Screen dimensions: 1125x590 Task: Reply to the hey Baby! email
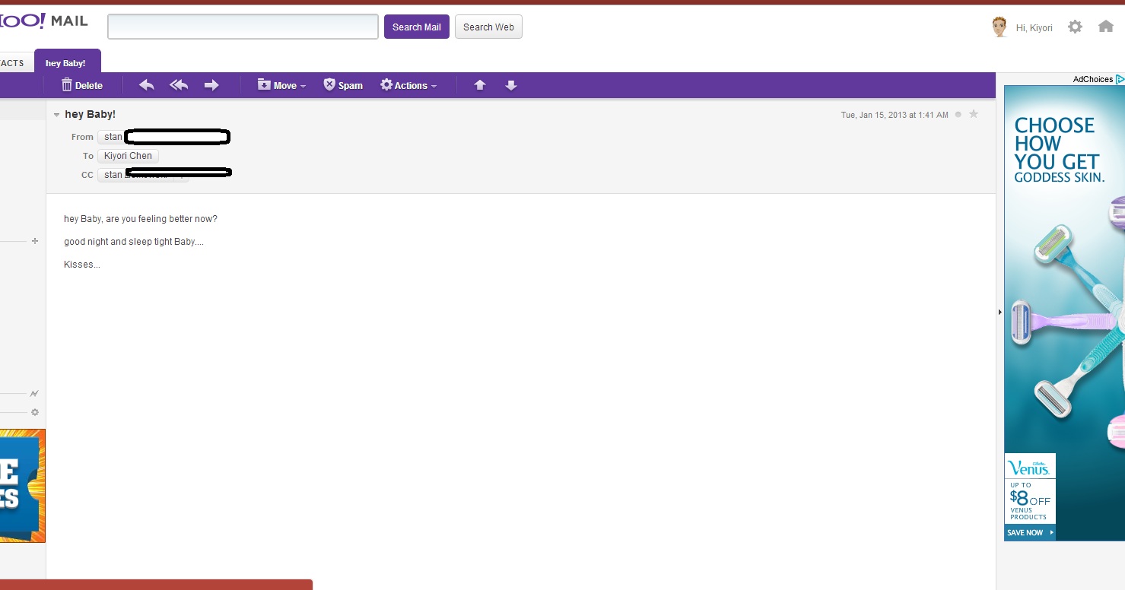tap(147, 85)
